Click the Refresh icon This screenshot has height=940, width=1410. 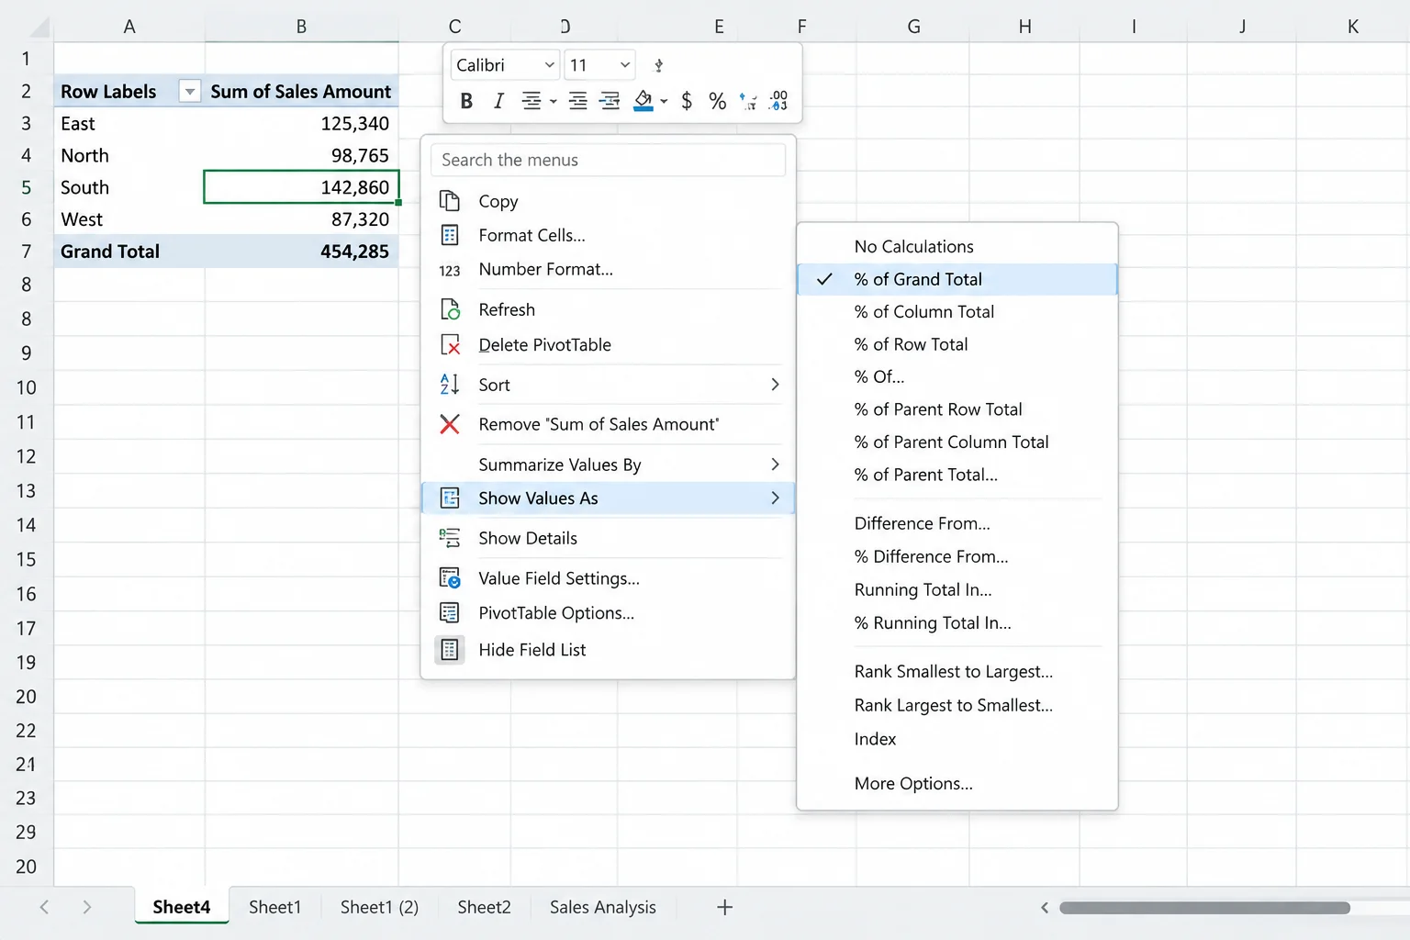450,309
